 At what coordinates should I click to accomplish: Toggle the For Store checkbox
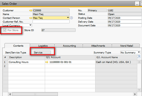(x=5, y=30)
